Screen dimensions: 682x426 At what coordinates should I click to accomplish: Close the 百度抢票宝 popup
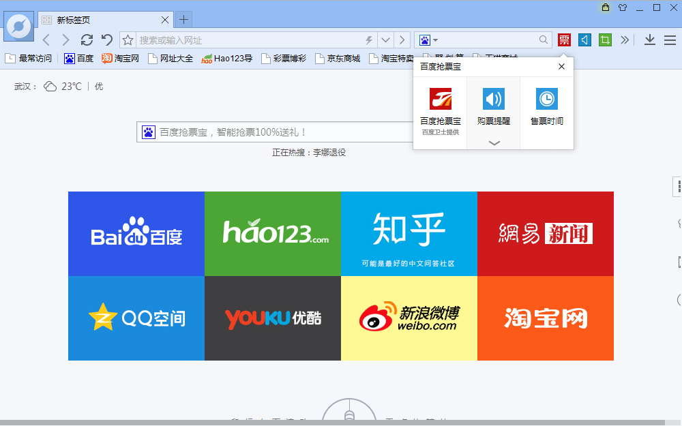coord(561,67)
